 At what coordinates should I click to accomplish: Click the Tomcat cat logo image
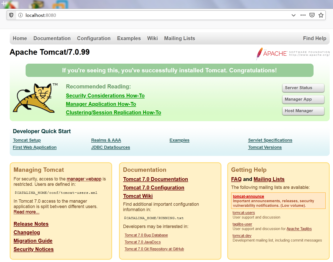(35, 98)
